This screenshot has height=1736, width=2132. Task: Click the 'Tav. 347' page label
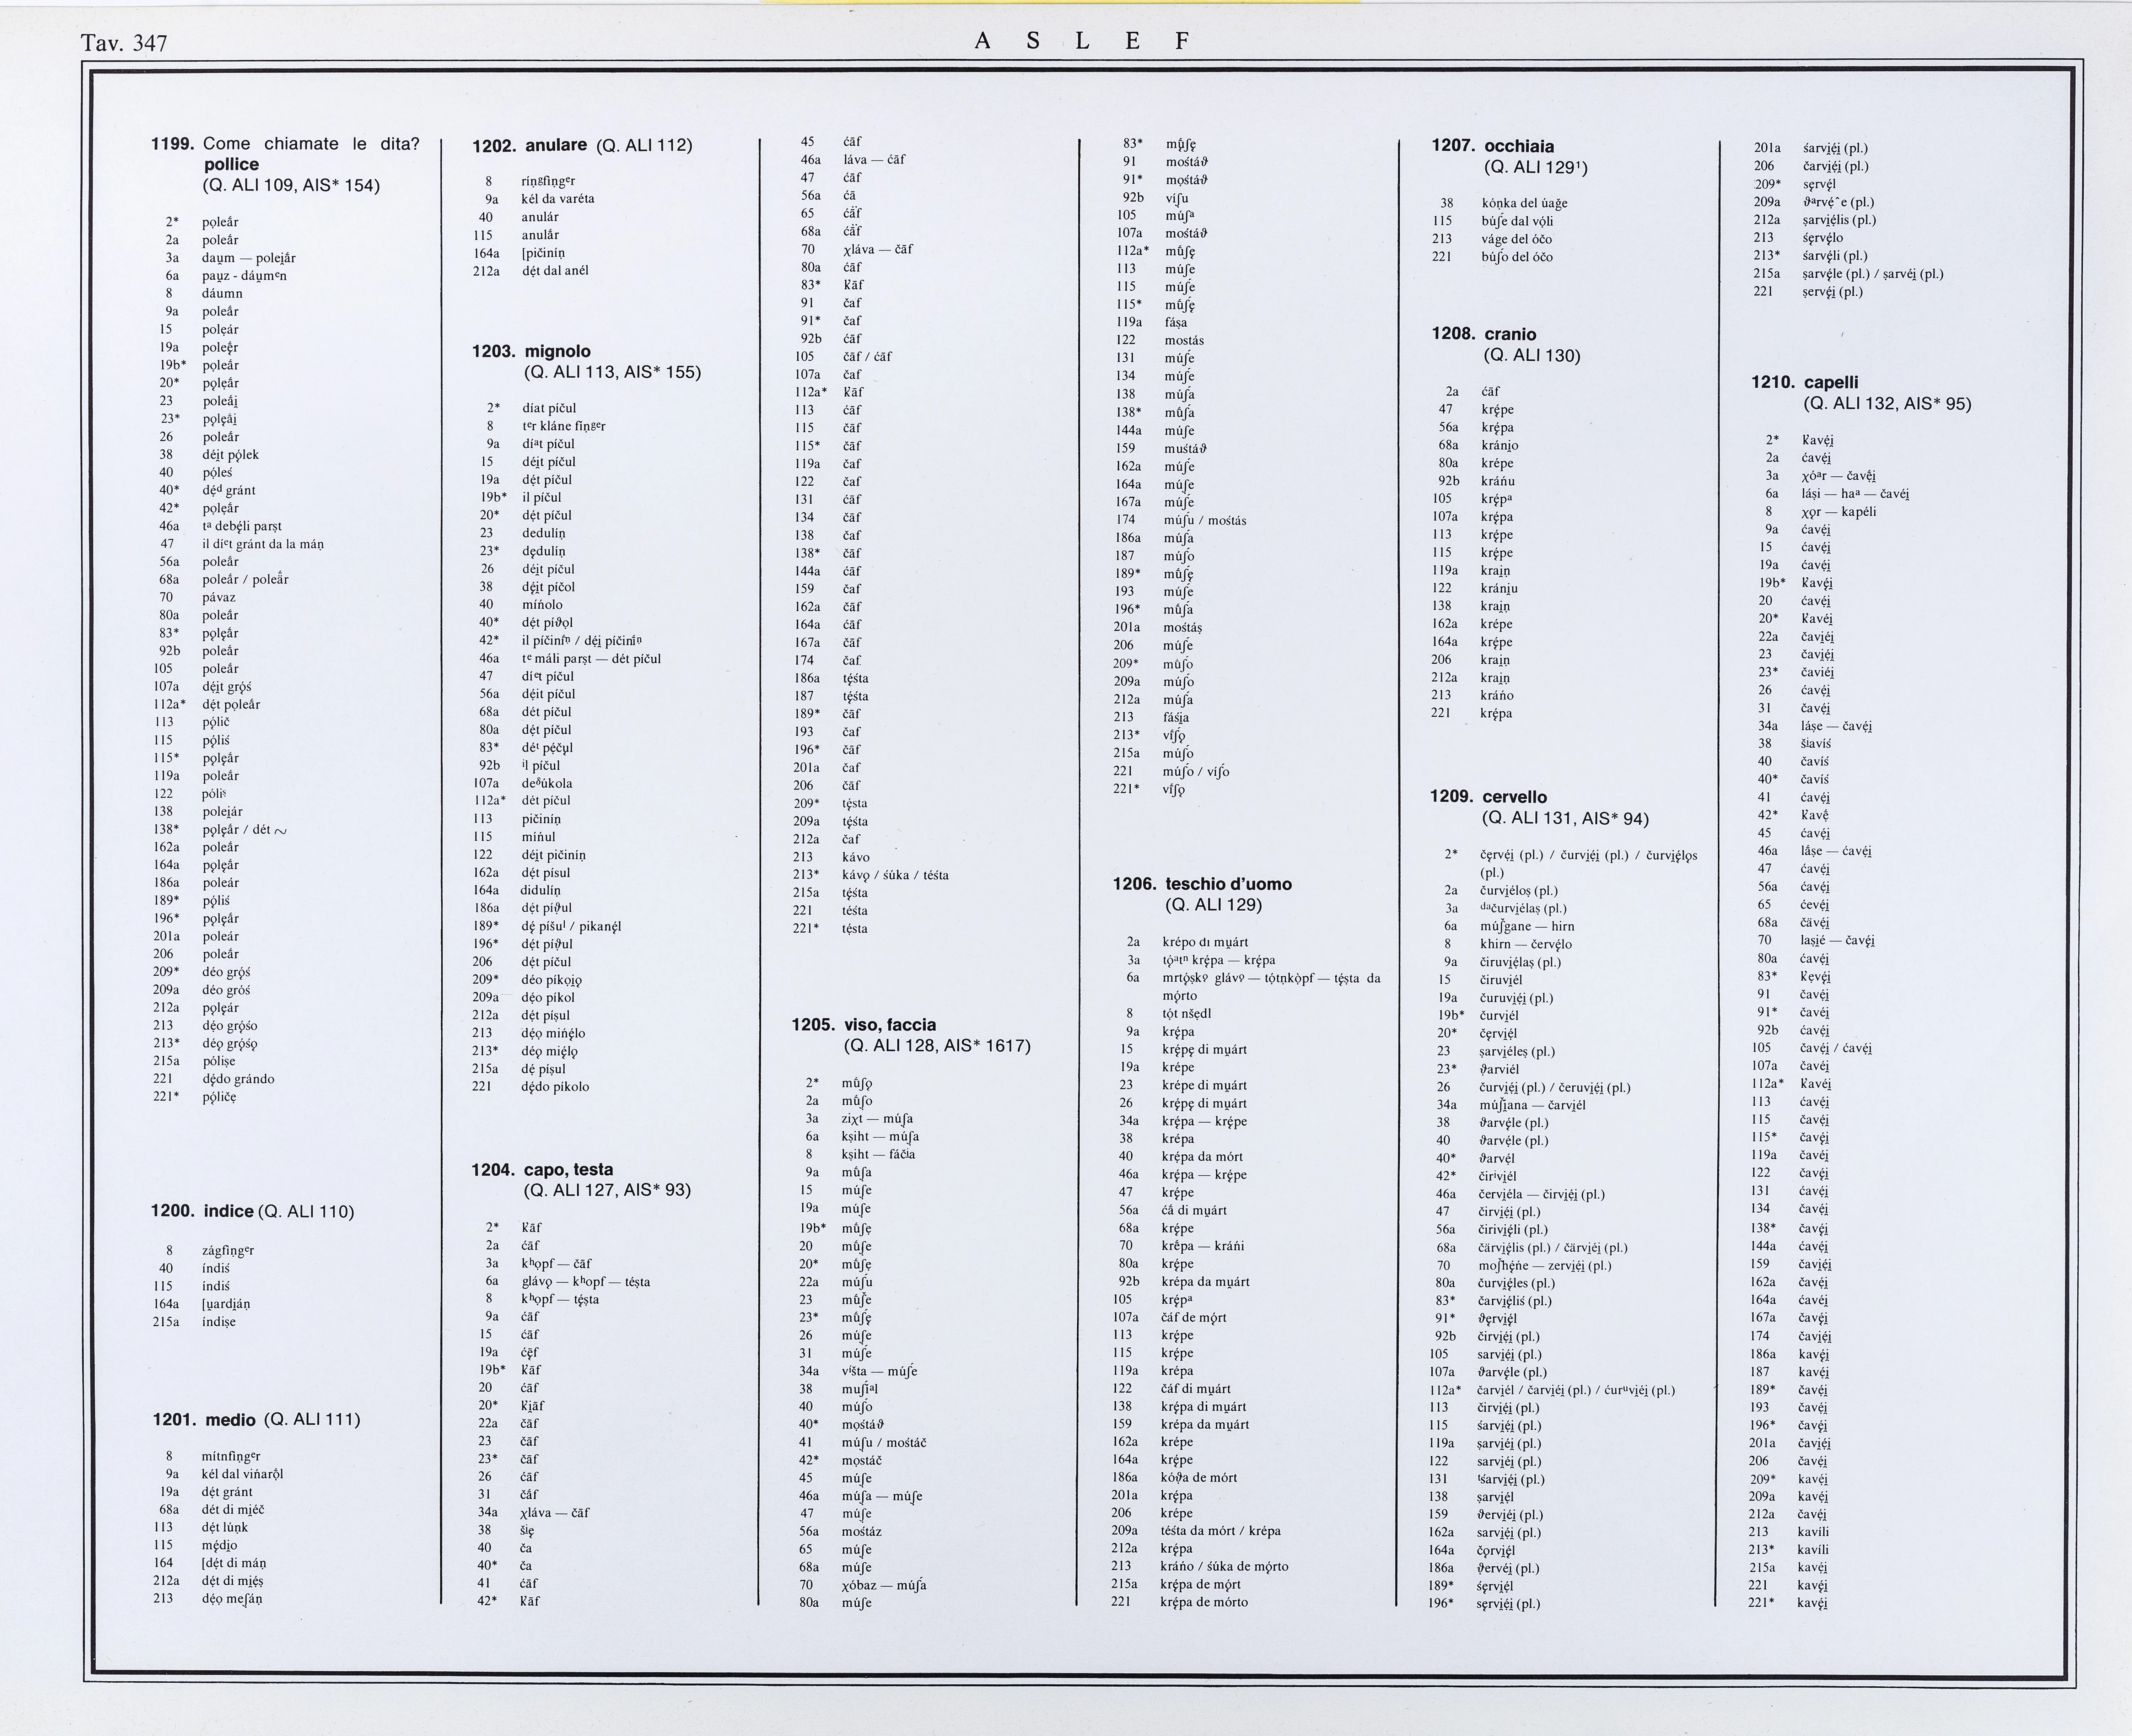pyautogui.click(x=124, y=43)
